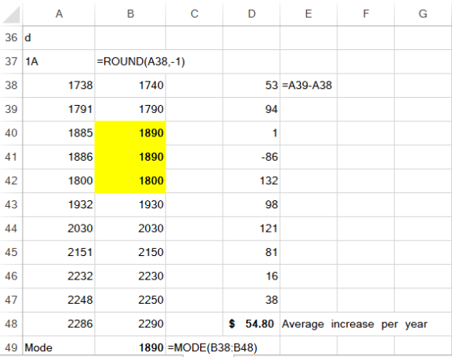
Task: Click the =A39-A38 formula text cell
Action: point(308,85)
